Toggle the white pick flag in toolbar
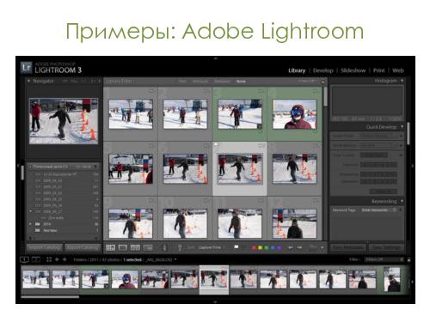 (x=236, y=246)
